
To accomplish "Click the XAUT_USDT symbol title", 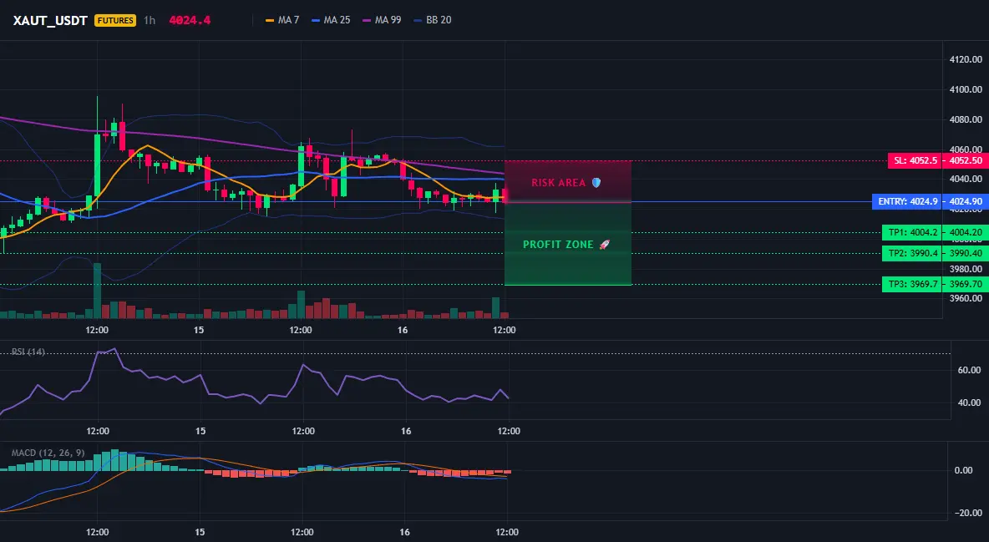I will click(x=50, y=20).
